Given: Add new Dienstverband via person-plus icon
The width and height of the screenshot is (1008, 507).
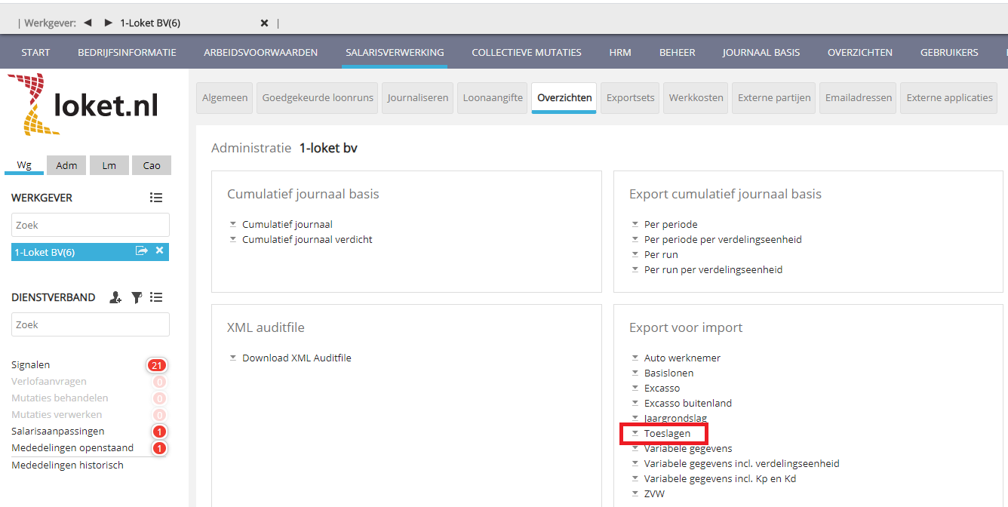Looking at the screenshot, I should [115, 297].
